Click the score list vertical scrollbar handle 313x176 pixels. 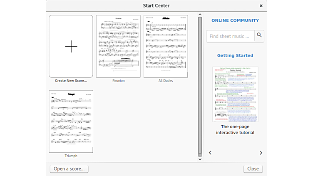(200, 85)
